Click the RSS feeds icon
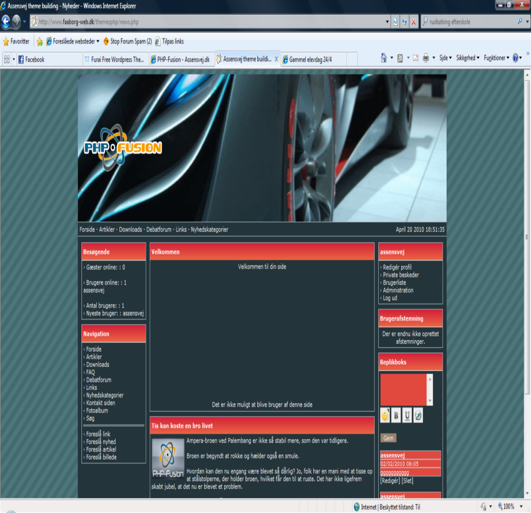Screen dimensions: 531x513 (x=400, y=58)
